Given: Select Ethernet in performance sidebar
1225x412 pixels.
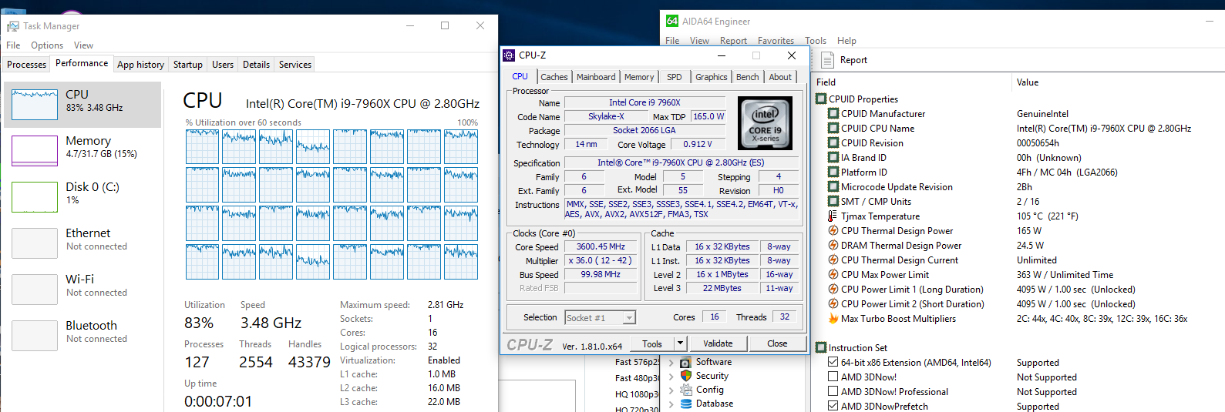Looking at the screenshot, I should click(x=82, y=243).
